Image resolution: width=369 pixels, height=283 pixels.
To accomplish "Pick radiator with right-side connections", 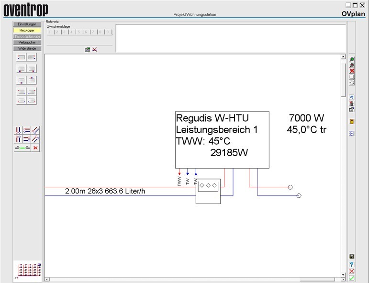I will click(32, 57).
